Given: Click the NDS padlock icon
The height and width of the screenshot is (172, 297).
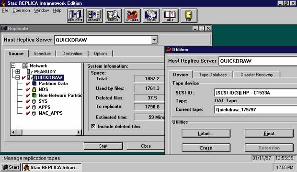Looking at the screenshot, I should [34, 89].
